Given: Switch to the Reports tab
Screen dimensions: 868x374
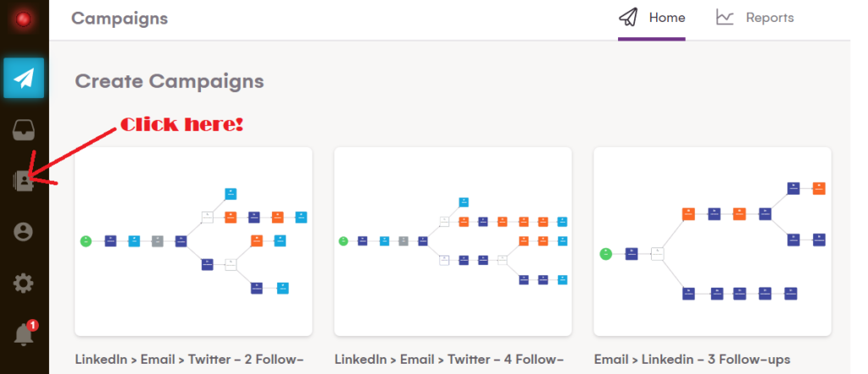Looking at the screenshot, I should pyautogui.click(x=769, y=18).
